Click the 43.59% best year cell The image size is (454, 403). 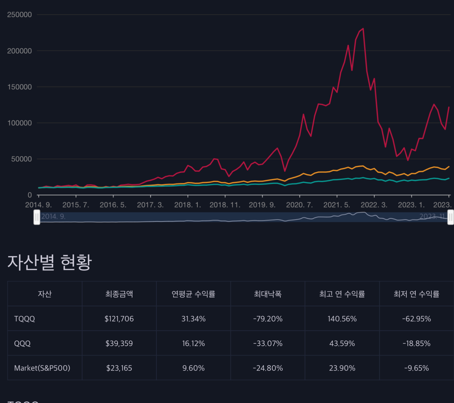342,343
